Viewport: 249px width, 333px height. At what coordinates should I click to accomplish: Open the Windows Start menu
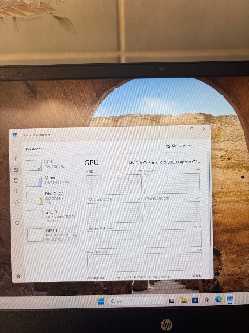(x=101, y=301)
